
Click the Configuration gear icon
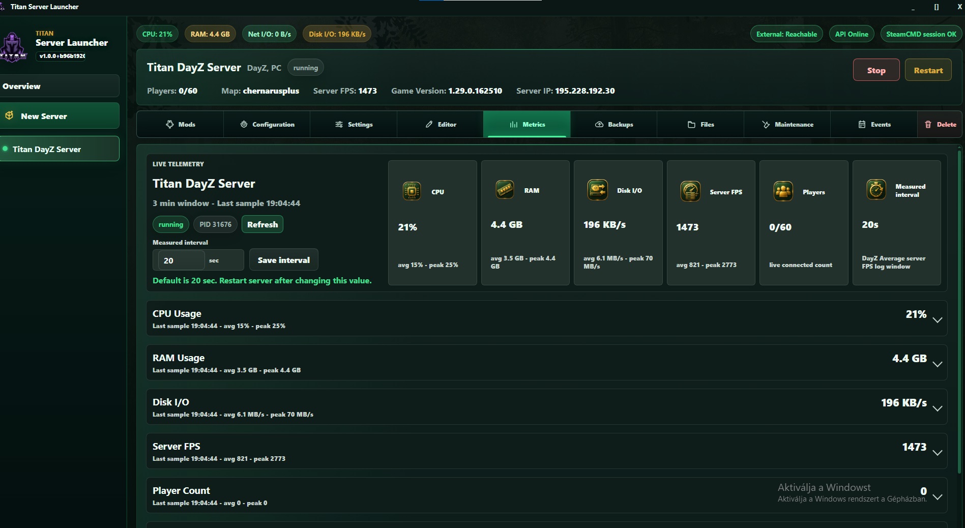click(x=244, y=124)
